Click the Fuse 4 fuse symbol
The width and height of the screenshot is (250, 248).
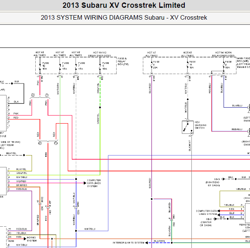point(100,67)
